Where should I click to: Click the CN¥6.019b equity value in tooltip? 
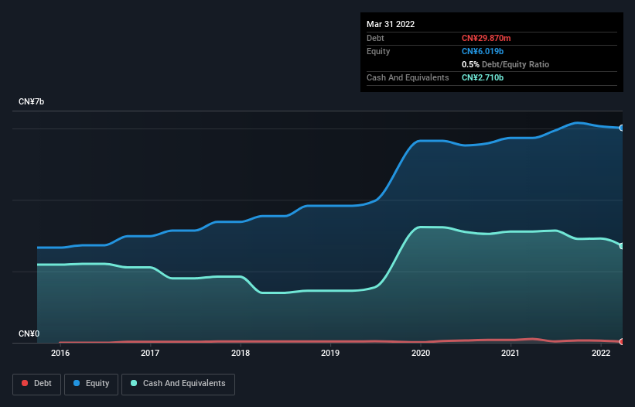483,51
